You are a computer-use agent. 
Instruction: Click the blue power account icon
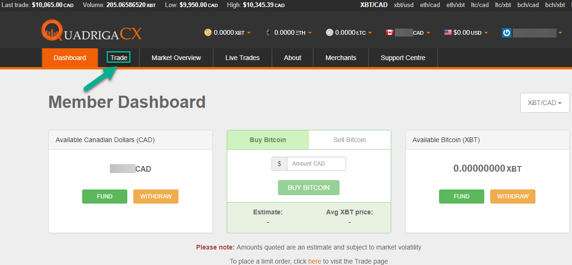[x=507, y=33]
